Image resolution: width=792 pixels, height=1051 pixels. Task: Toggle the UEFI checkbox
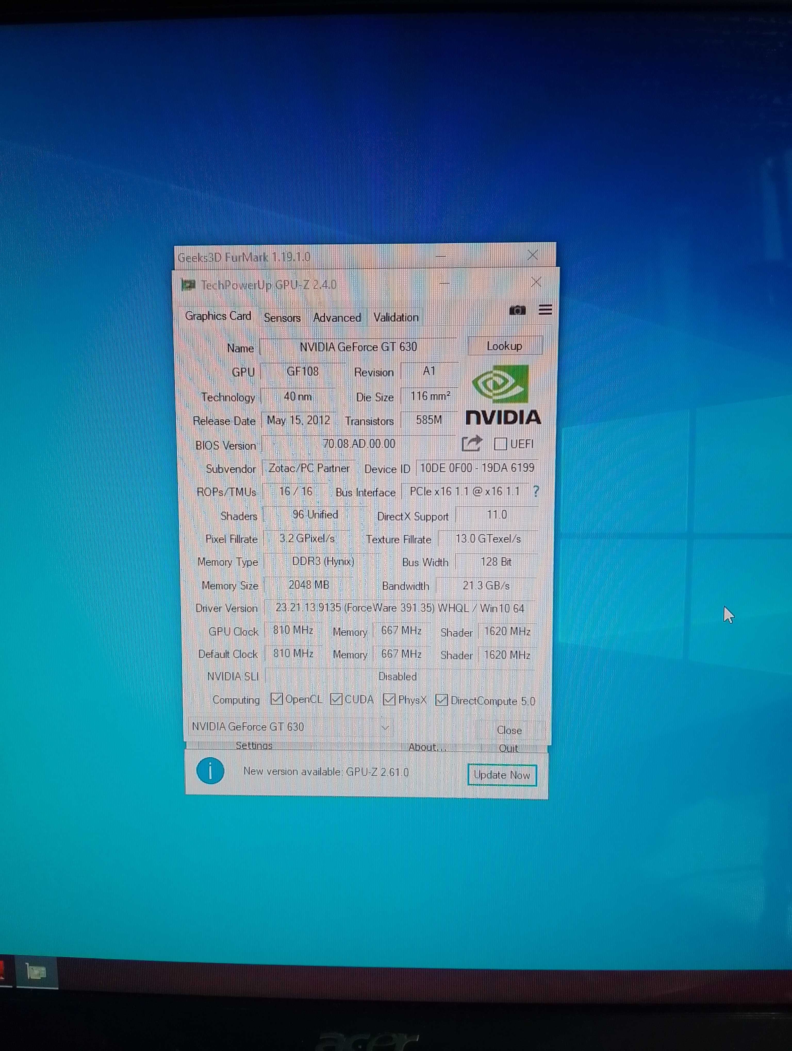500,444
